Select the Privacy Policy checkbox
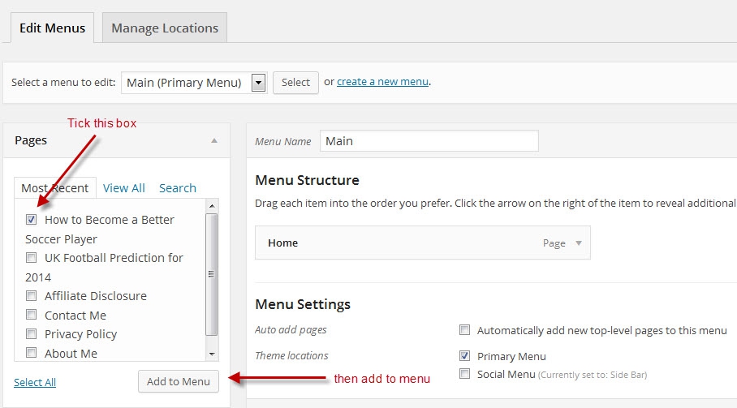The image size is (737, 408). [32, 333]
